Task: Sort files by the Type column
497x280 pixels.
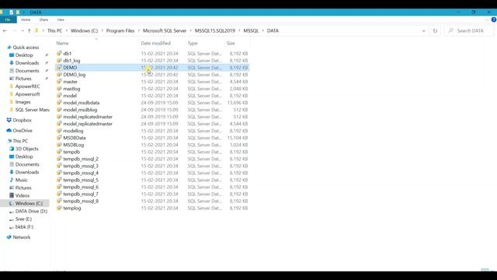Action: pos(193,44)
